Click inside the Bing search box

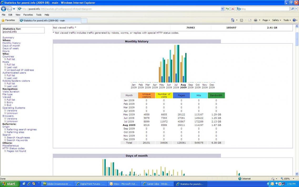263,9
